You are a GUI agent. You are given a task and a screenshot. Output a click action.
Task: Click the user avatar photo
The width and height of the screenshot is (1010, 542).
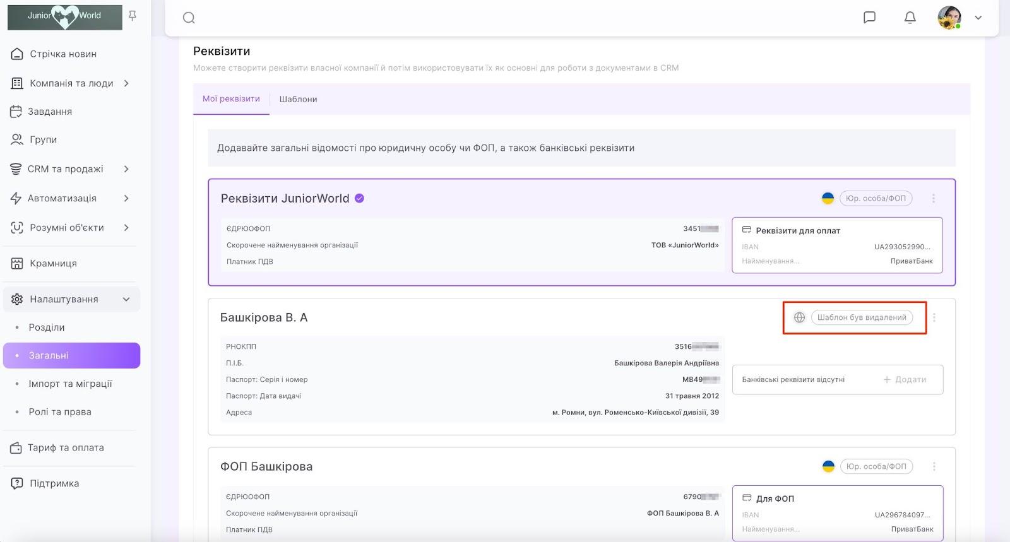coord(949,18)
